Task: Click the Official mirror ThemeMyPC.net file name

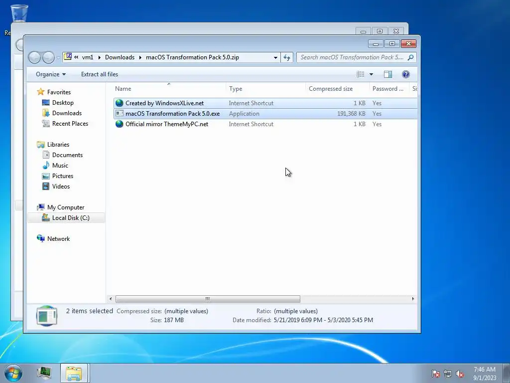Action: pos(166,124)
